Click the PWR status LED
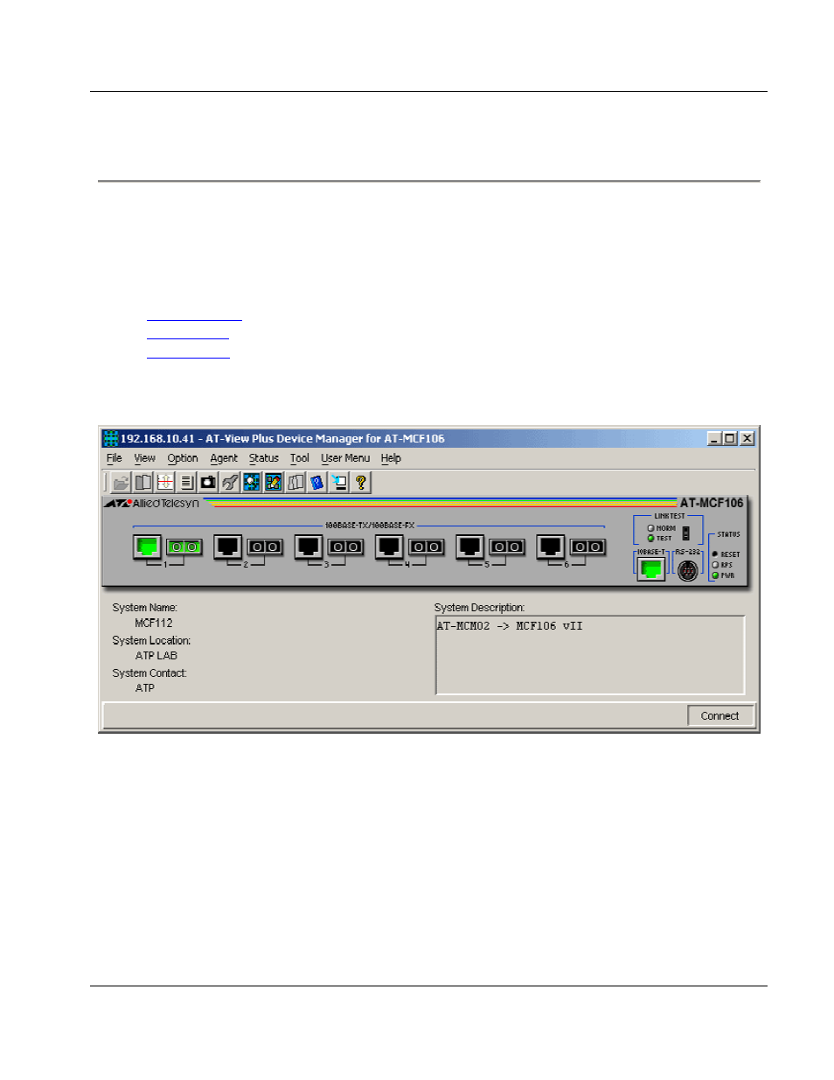The height and width of the screenshot is (1080, 834). click(x=715, y=575)
